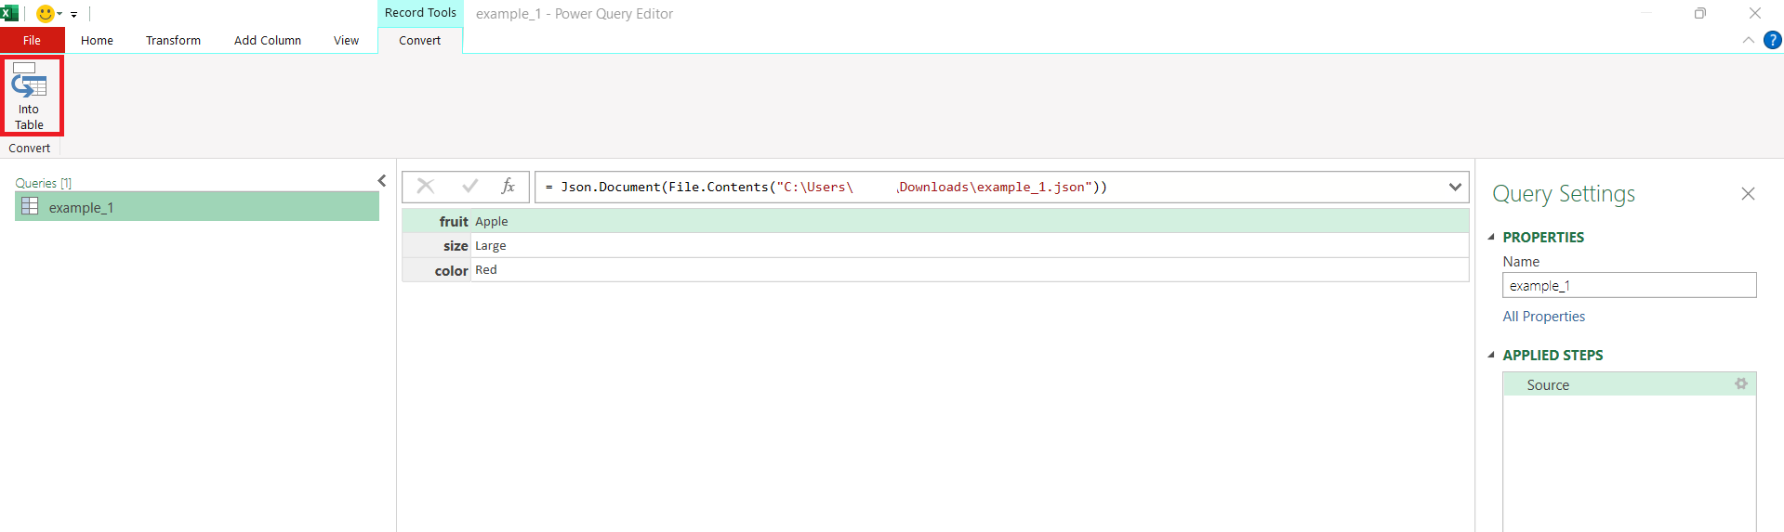Select the color field name

[451, 270]
